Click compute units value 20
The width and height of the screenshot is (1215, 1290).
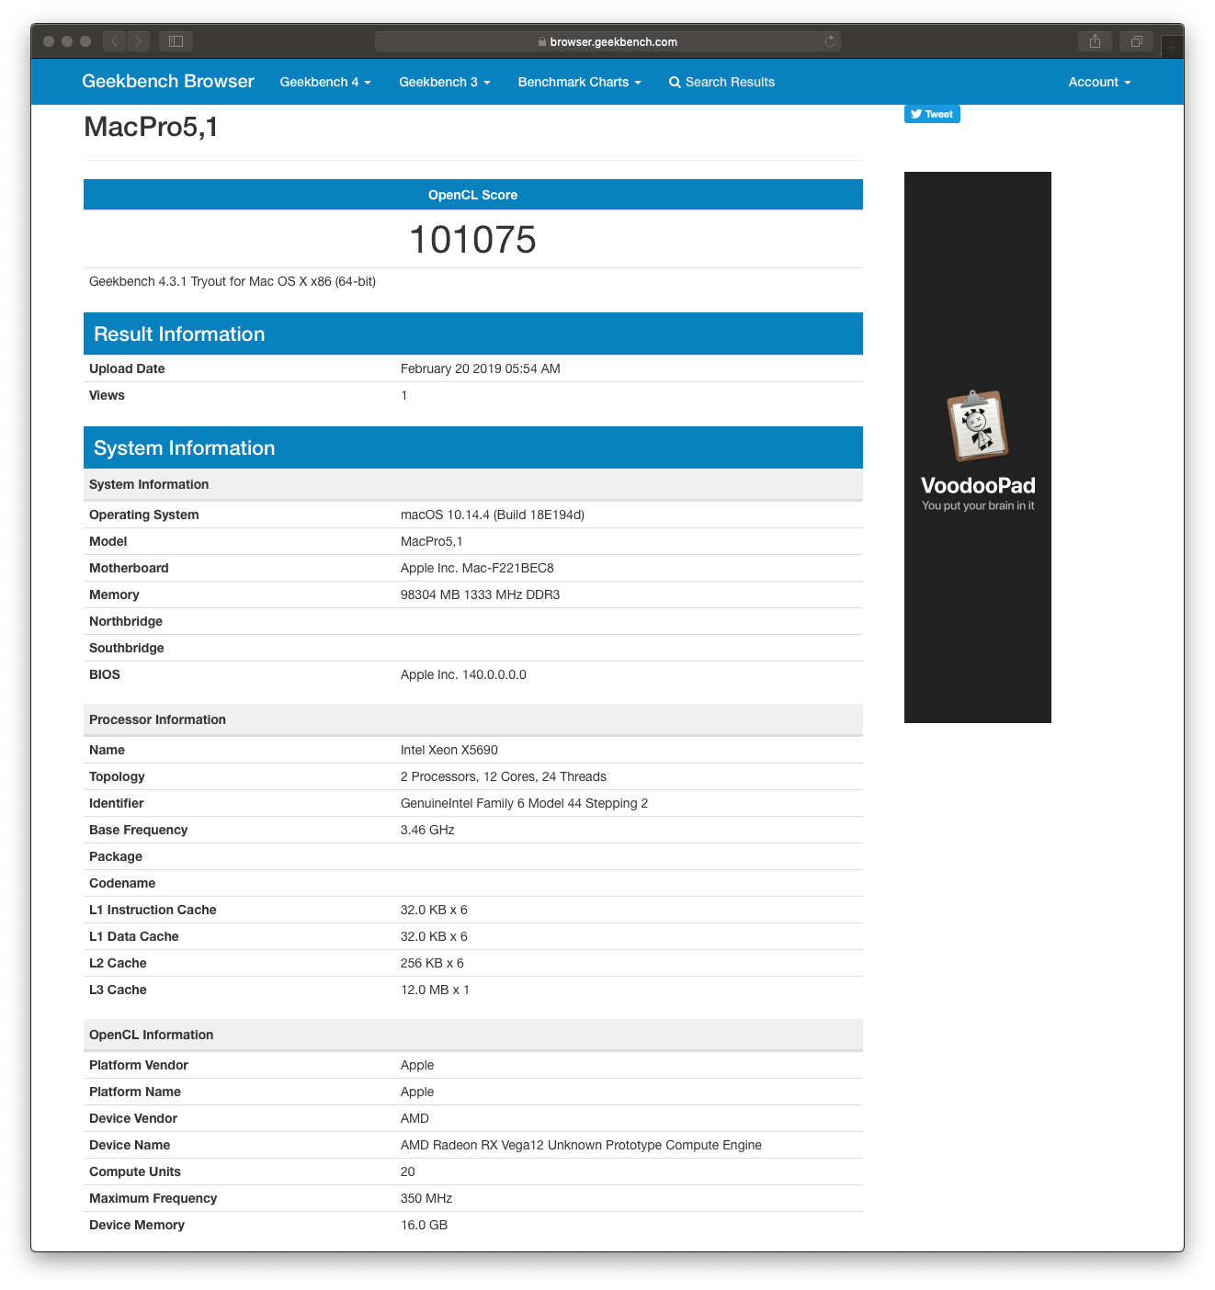tap(408, 1171)
